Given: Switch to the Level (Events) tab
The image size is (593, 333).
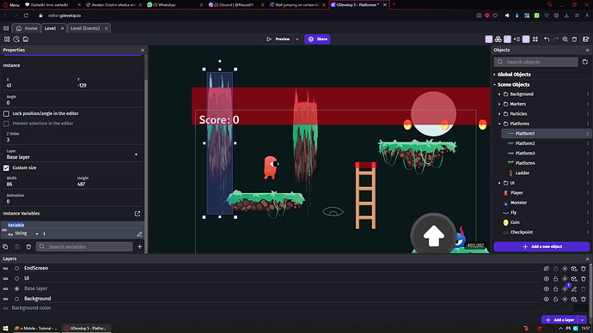Looking at the screenshot, I should tap(85, 28).
